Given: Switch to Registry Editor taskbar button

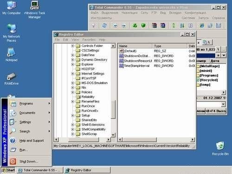Looking at the screenshot, I should pyautogui.click(x=87, y=170).
